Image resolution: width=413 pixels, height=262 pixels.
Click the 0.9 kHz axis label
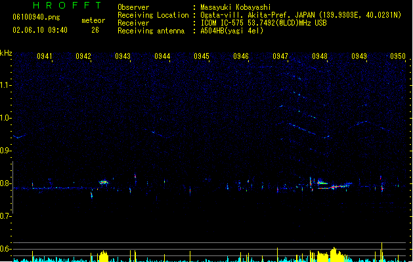5,151
